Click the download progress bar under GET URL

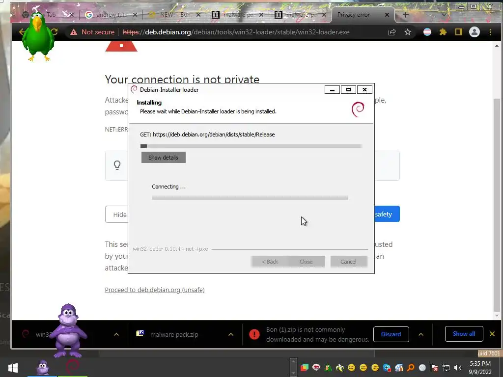[x=251, y=146]
